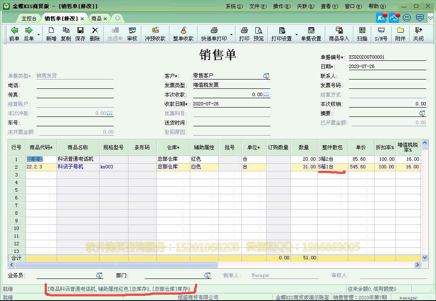Screen dimensions: 436x301
Task: Click the 新增 new document icon
Action: [x=51, y=34]
